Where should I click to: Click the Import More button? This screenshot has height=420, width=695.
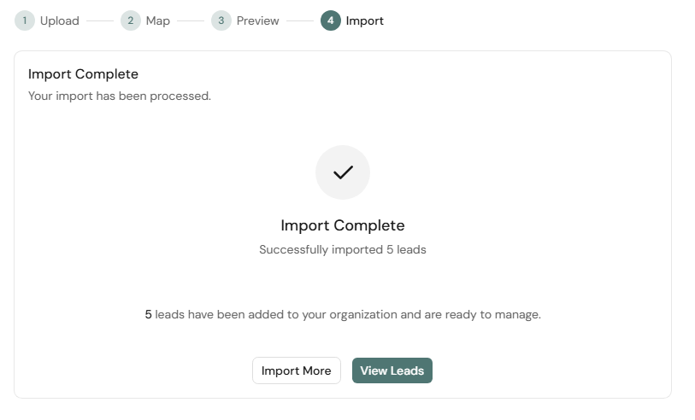[x=296, y=370]
